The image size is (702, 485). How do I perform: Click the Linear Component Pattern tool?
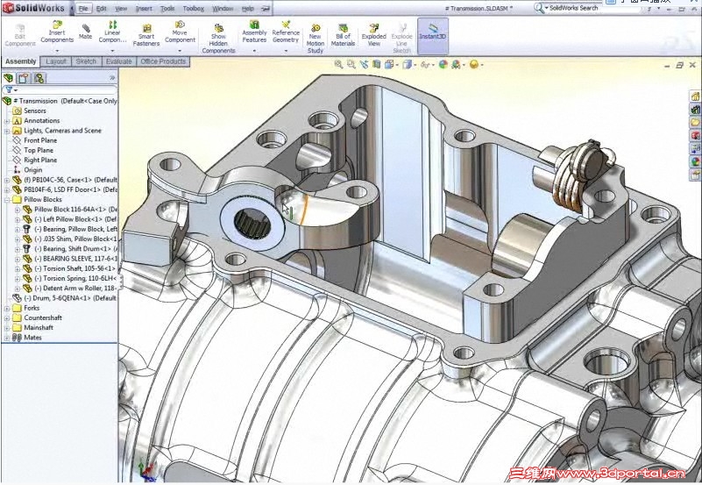click(112, 32)
